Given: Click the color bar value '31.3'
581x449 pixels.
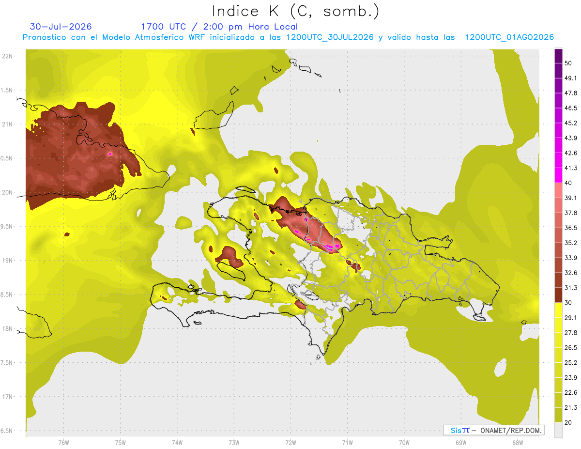Looking at the screenshot, I should click(x=571, y=288).
